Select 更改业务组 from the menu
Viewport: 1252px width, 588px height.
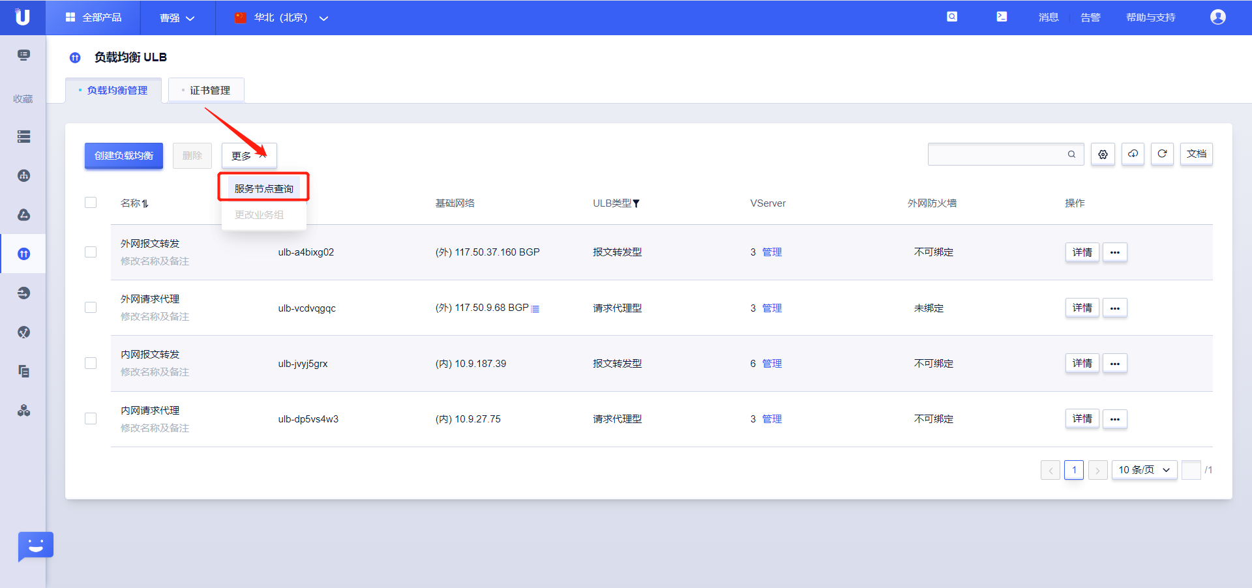click(259, 214)
